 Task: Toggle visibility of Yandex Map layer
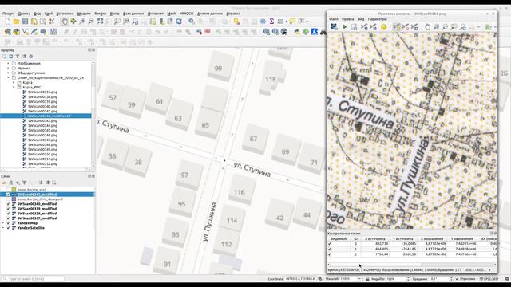[9, 223]
